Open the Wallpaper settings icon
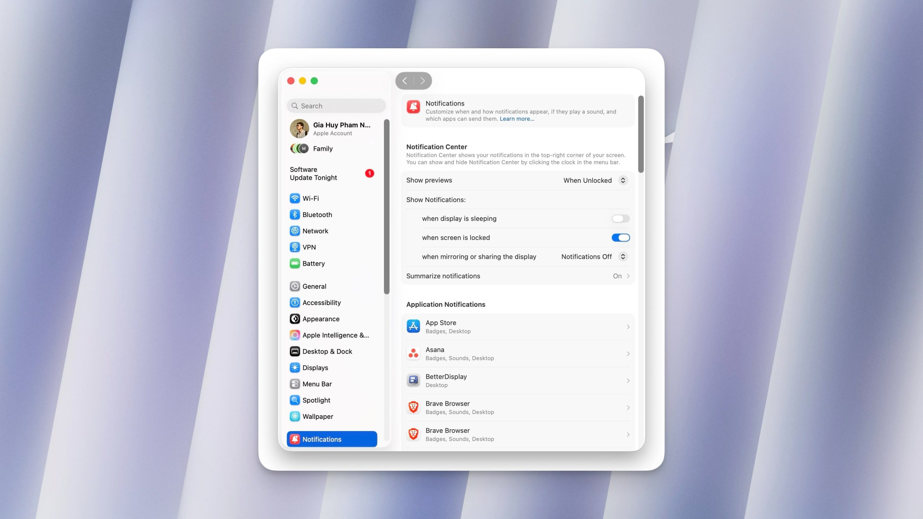The height and width of the screenshot is (519, 923). tap(295, 416)
